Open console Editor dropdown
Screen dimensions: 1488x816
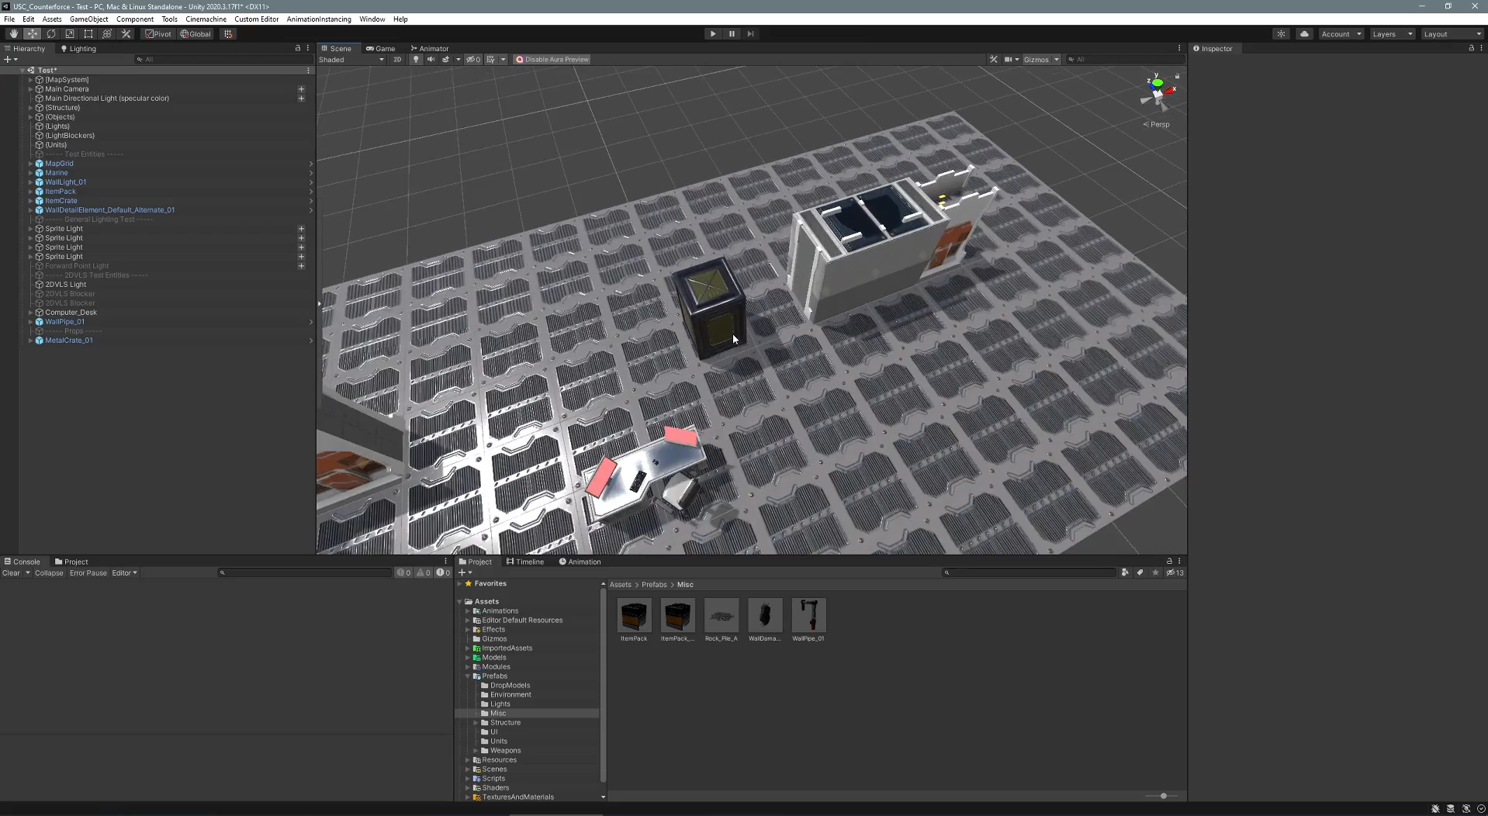(x=125, y=573)
